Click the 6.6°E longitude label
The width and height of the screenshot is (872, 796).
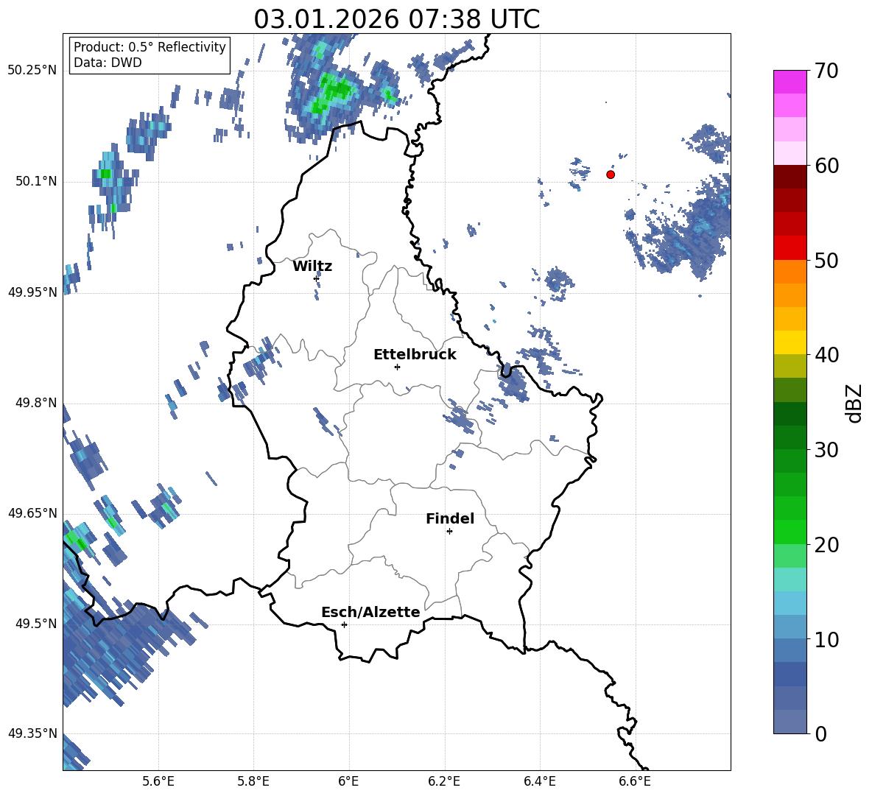(635, 781)
